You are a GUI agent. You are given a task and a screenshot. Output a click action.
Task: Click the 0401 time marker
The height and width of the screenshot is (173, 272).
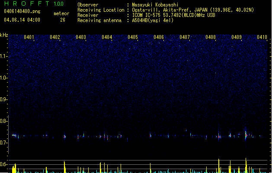(x=29, y=37)
